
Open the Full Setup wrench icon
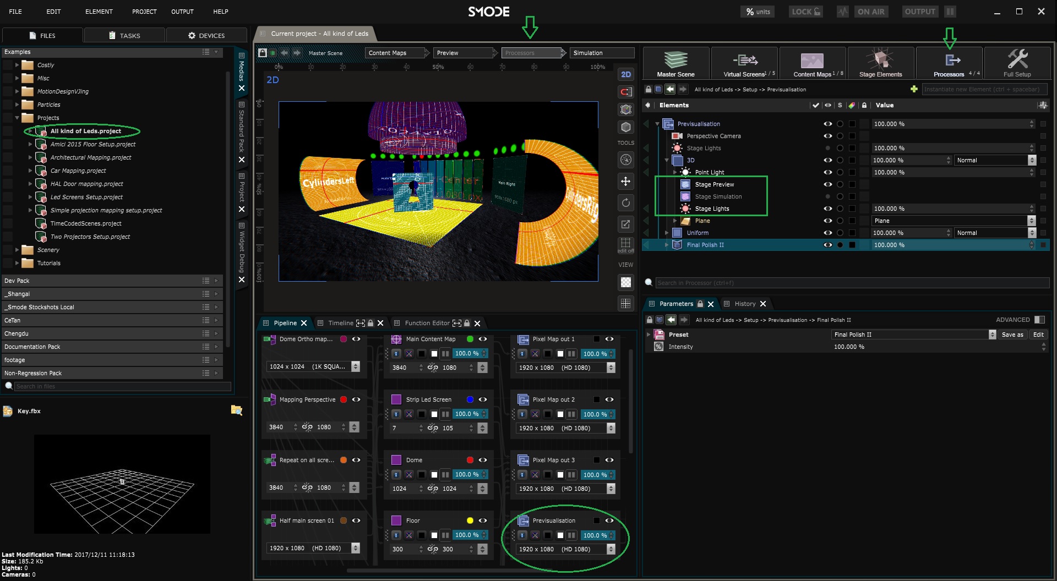pyautogui.click(x=1017, y=59)
